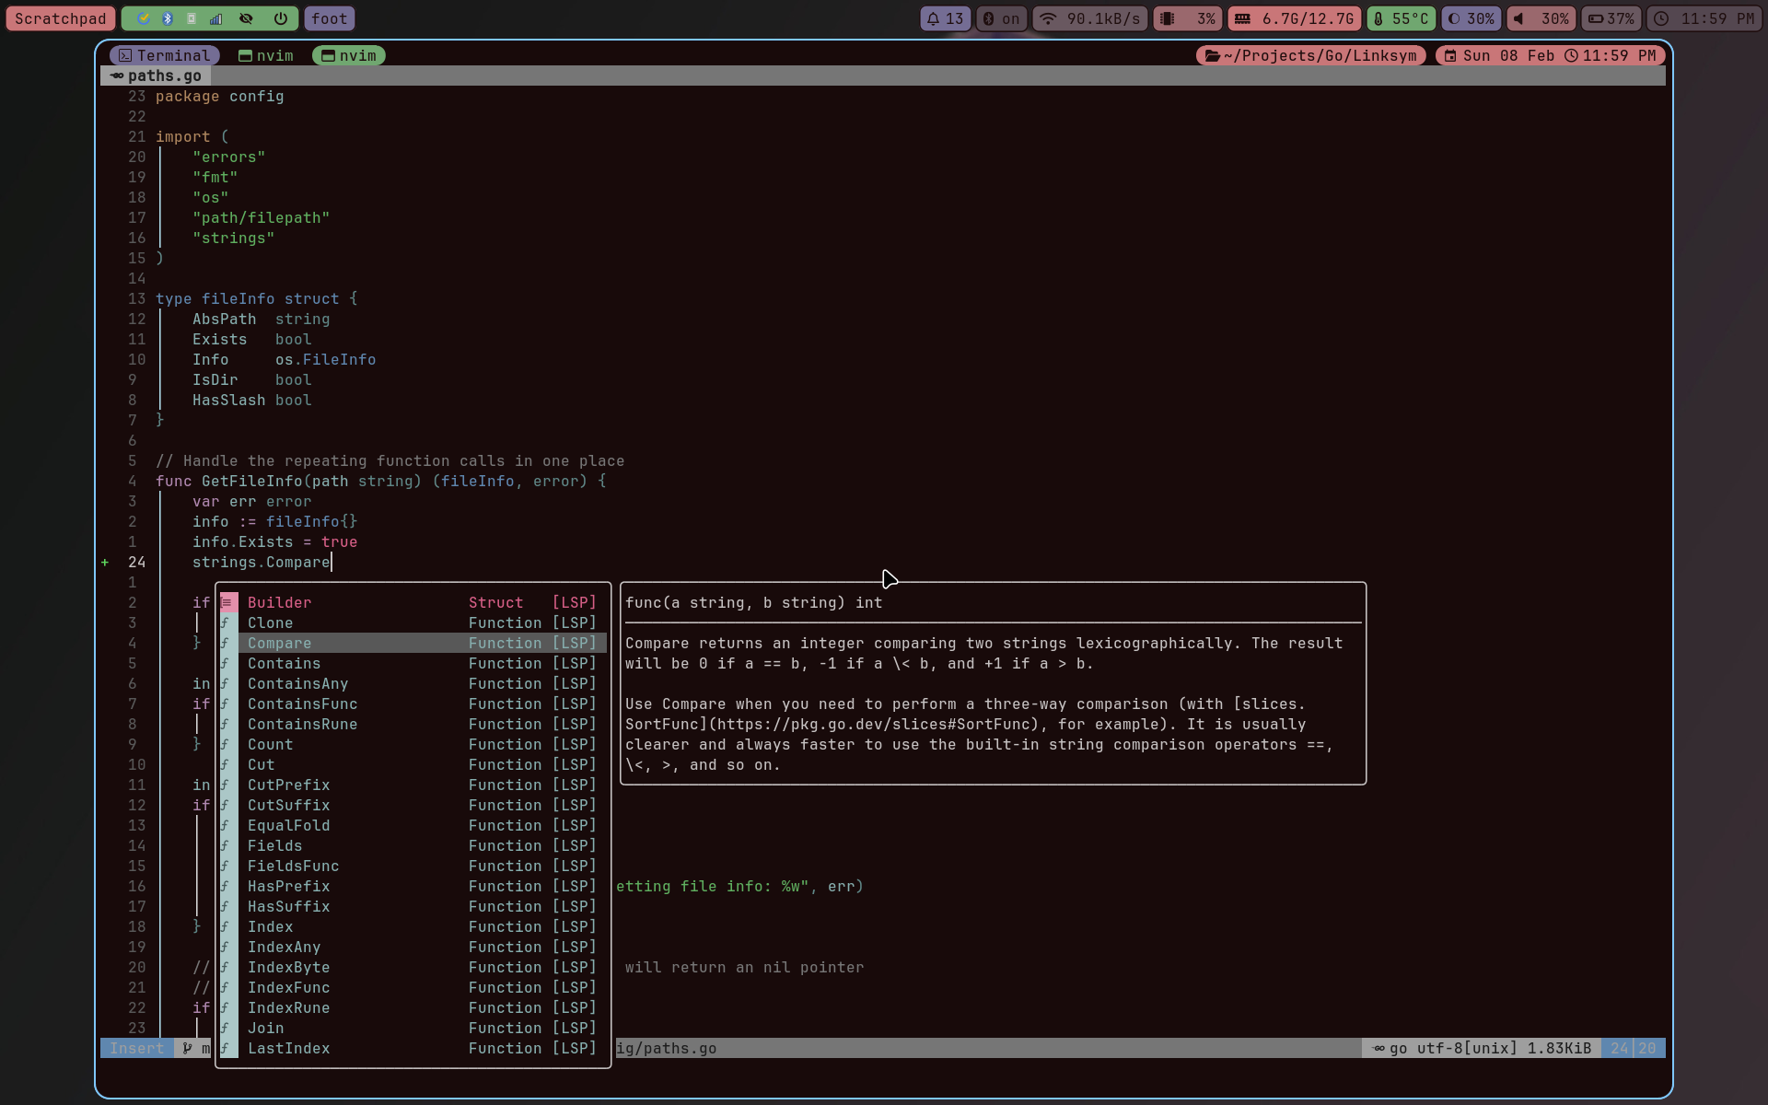
Task: Click the Insert mode indicator in statusline
Action: pyautogui.click(x=136, y=1048)
